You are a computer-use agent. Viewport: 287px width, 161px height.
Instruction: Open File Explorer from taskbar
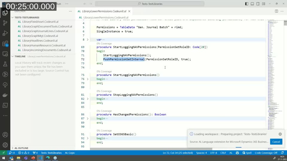coord(18,158)
